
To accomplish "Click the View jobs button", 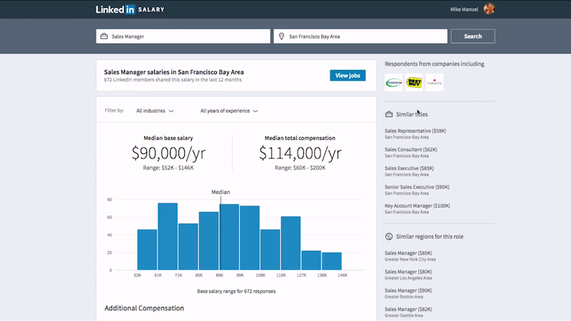I will (348, 76).
